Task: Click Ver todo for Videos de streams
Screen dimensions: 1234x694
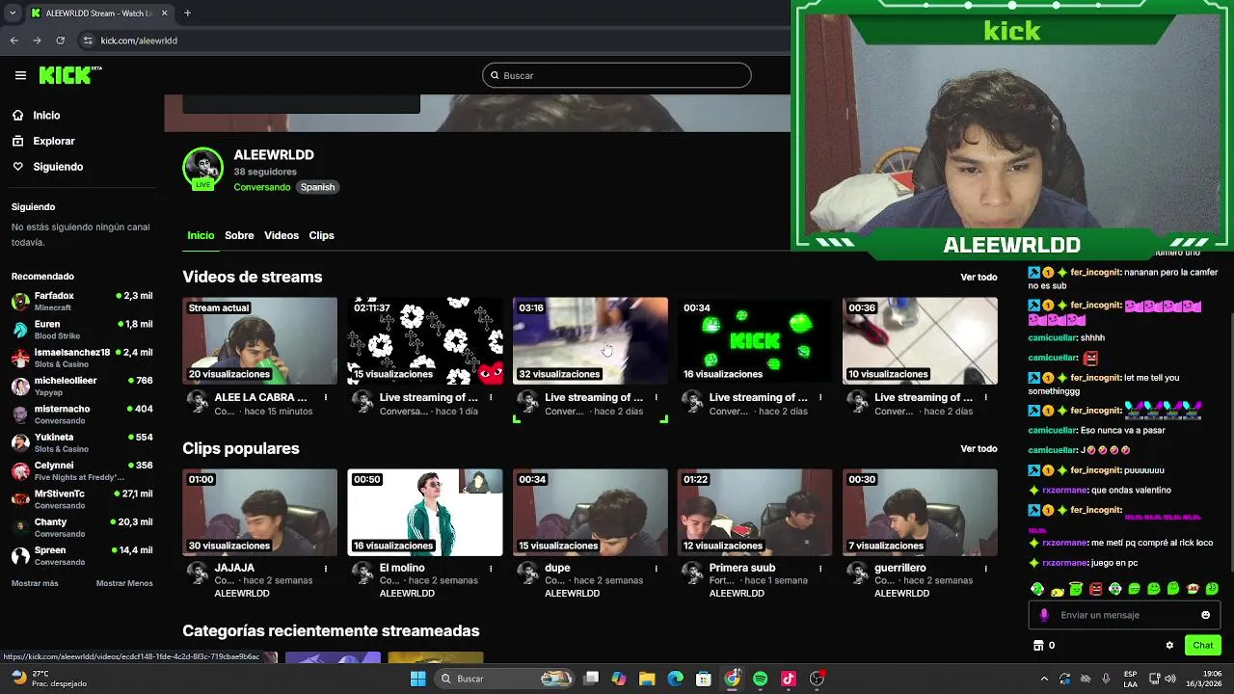Action: point(979,278)
